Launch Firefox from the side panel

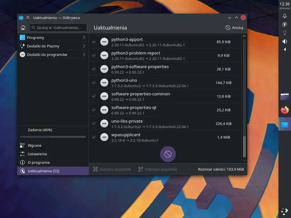click(x=285, y=110)
